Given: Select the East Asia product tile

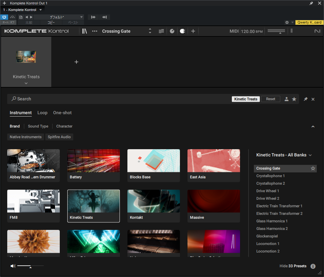Looking at the screenshot, I should tap(214, 166).
